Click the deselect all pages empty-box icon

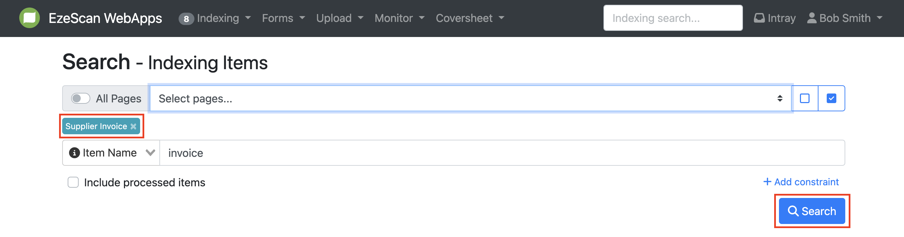tap(804, 98)
